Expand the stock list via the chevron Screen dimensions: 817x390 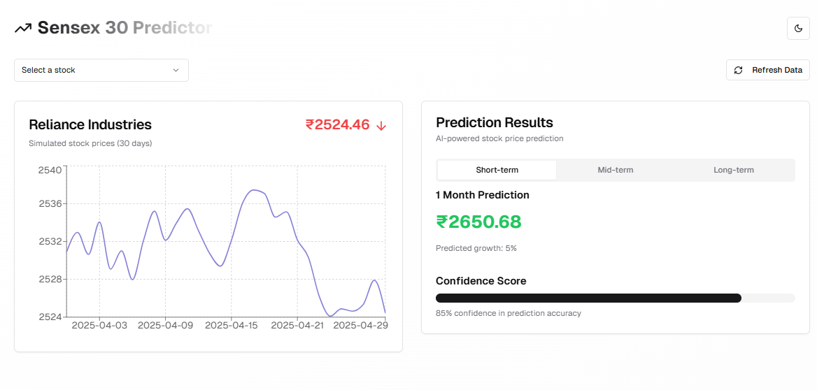(176, 70)
